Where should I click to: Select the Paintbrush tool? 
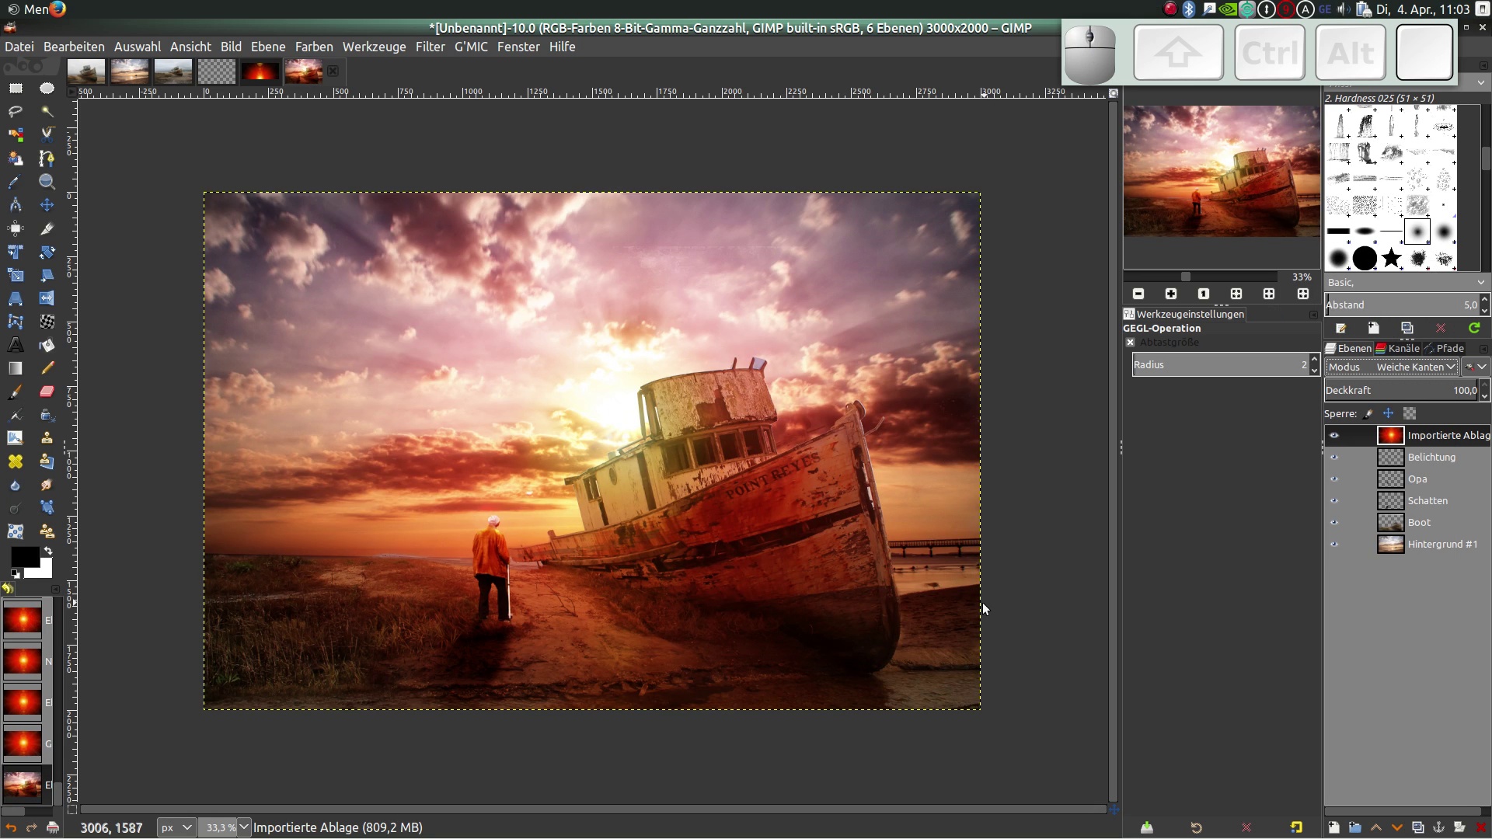(16, 392)
